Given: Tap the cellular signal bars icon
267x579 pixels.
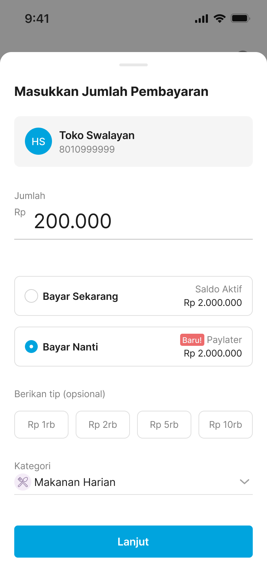Looking at the screenshot, I should coord(201,19).
